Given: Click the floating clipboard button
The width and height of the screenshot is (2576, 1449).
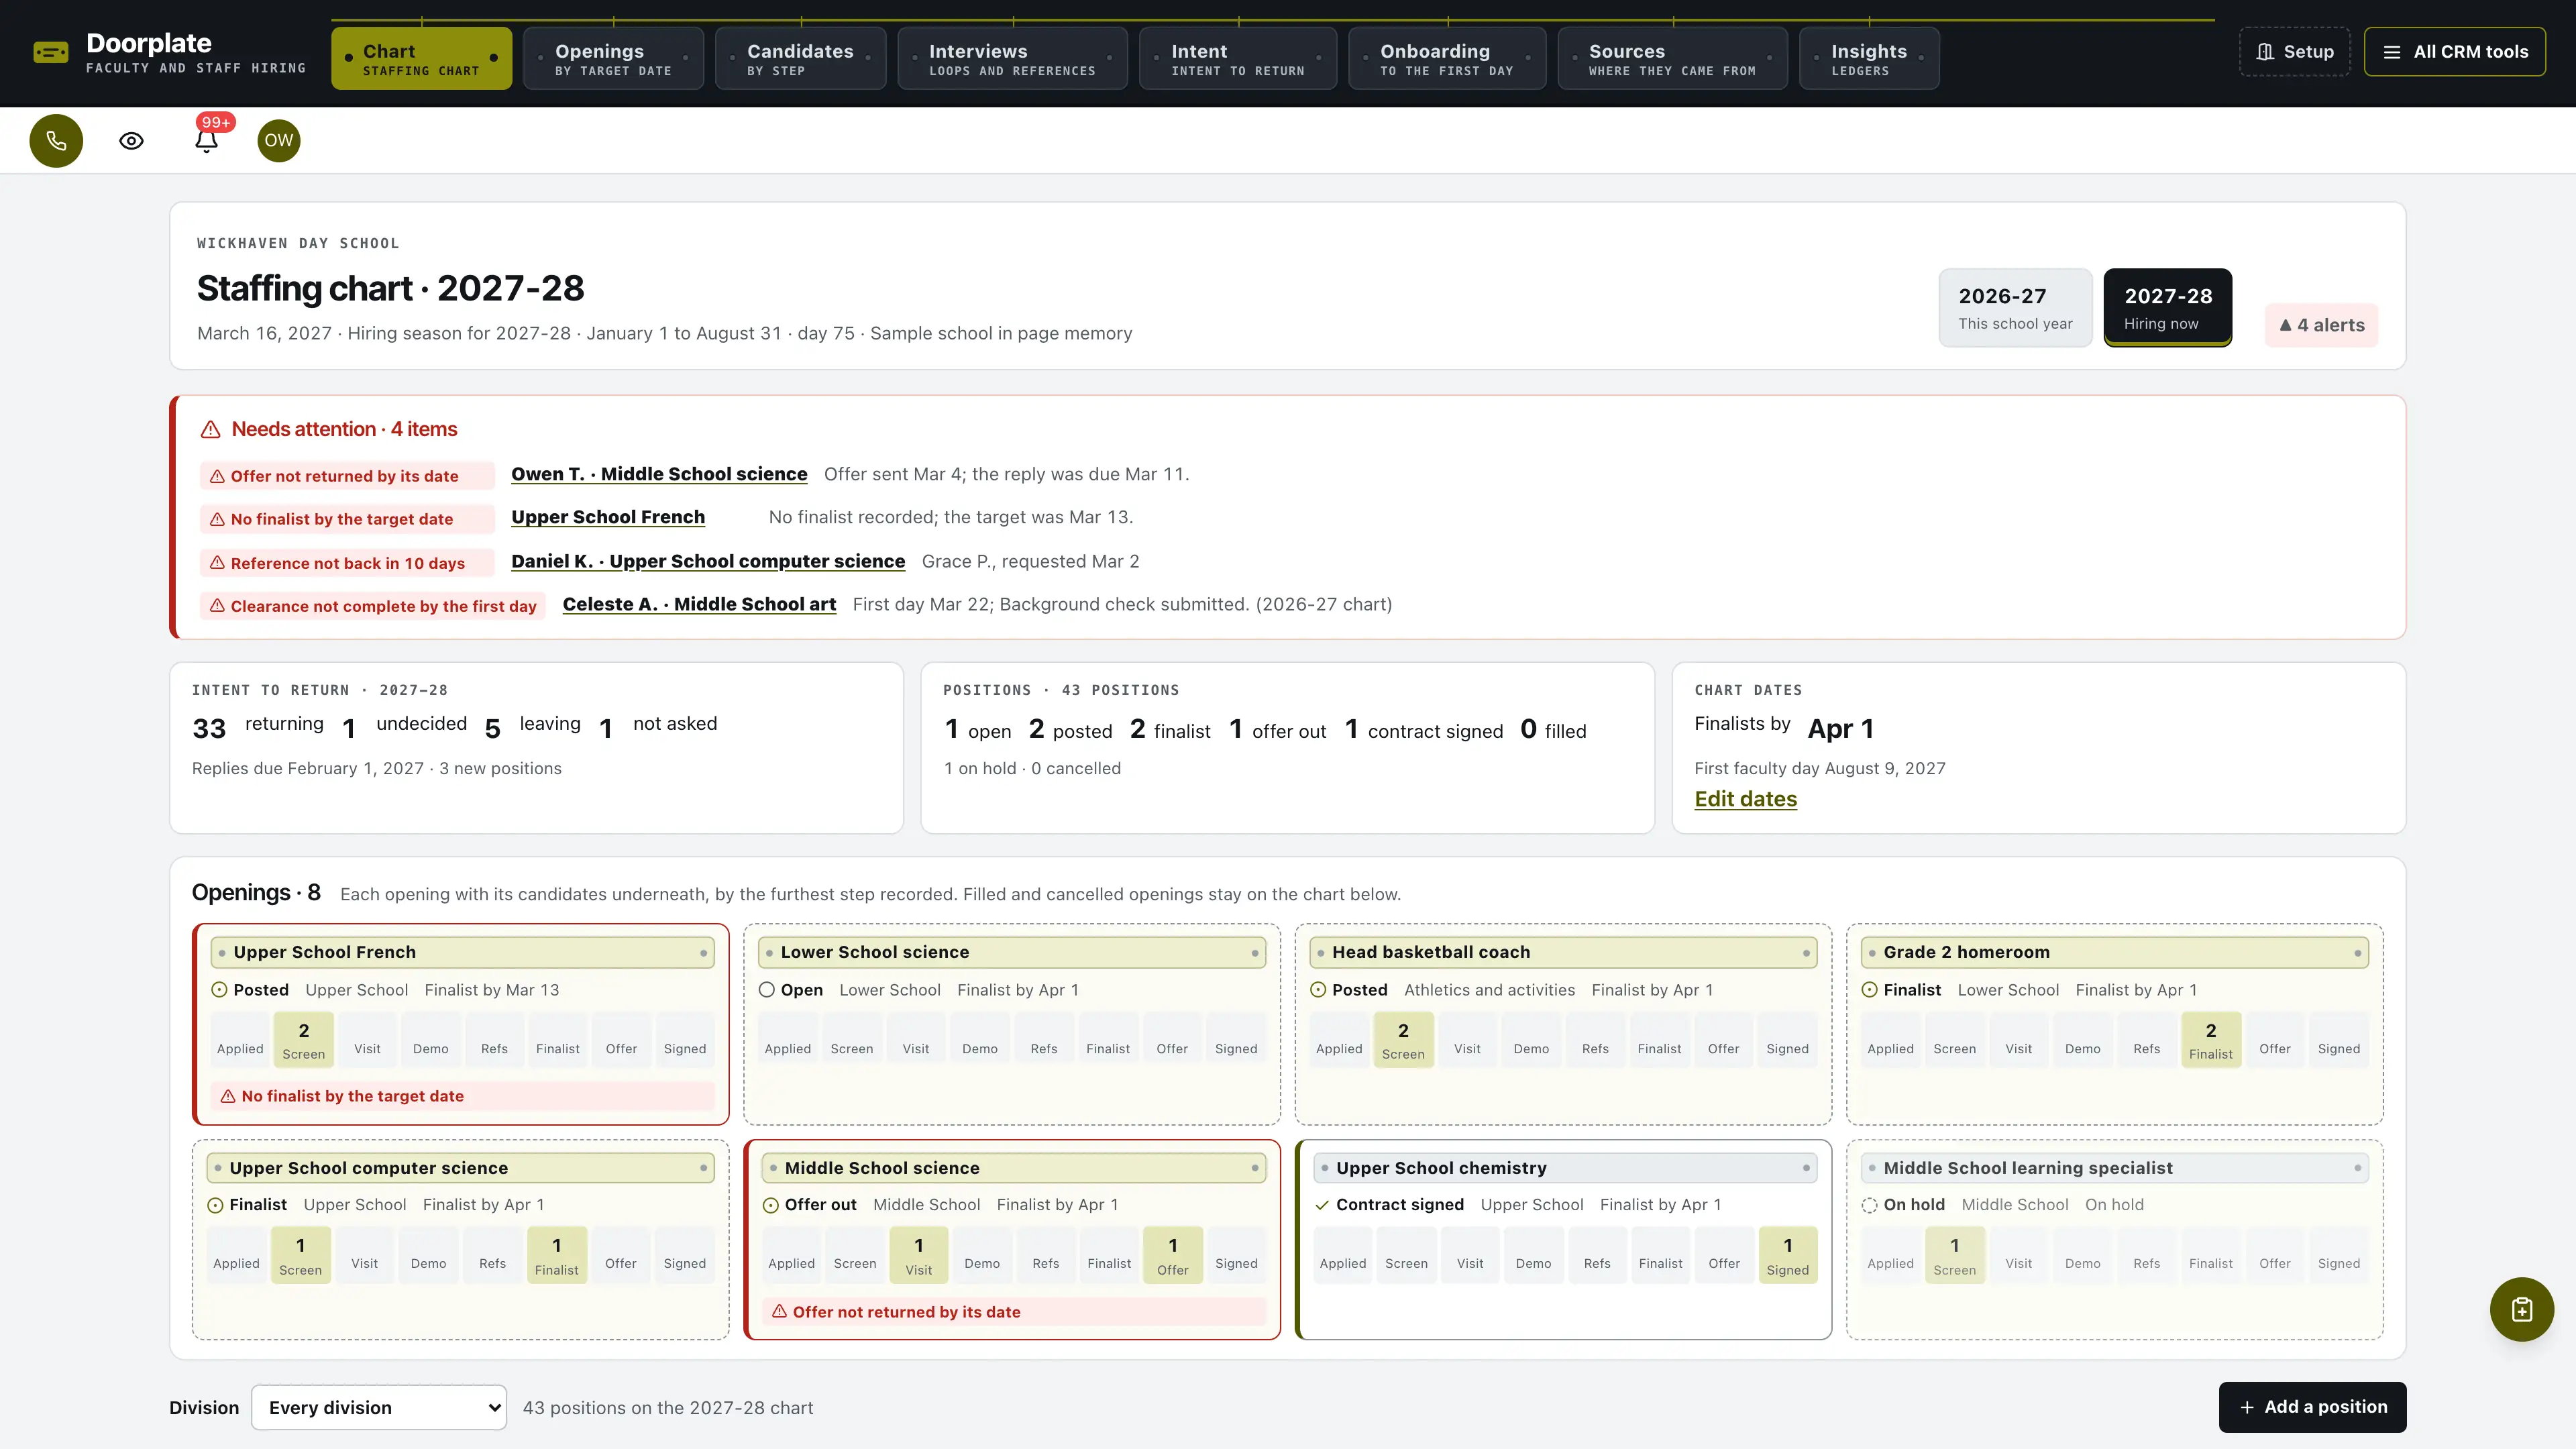Looking at the screenshot, I should 2521,1308.
